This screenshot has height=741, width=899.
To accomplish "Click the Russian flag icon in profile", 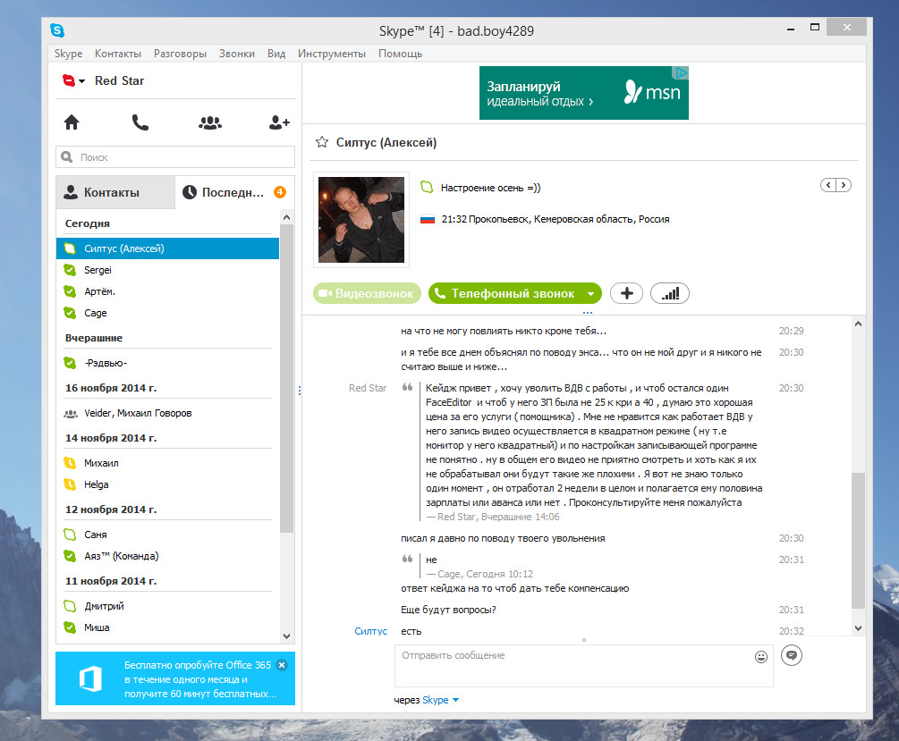I will [x=428, y=219].
